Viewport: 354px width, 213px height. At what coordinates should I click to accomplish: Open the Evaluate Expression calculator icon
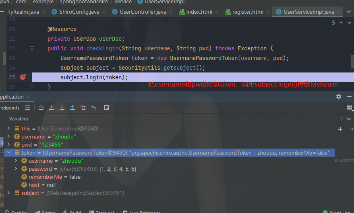(x=107, y=108)
